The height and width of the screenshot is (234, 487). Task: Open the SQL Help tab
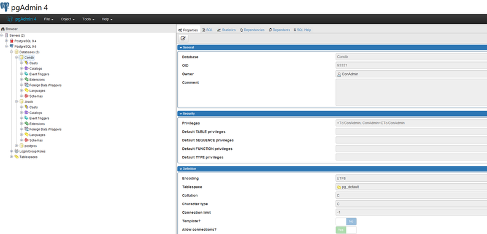[x=302, y=30]
